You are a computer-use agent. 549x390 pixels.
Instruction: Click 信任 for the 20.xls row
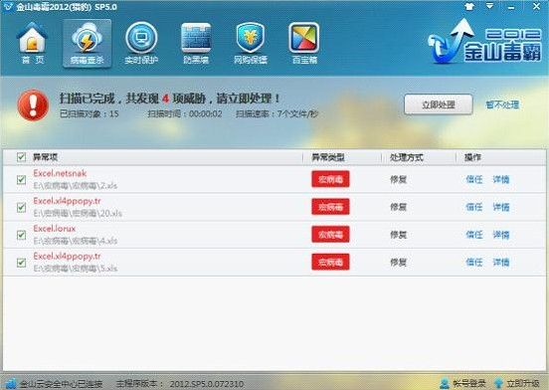click(x=474, y=207)
